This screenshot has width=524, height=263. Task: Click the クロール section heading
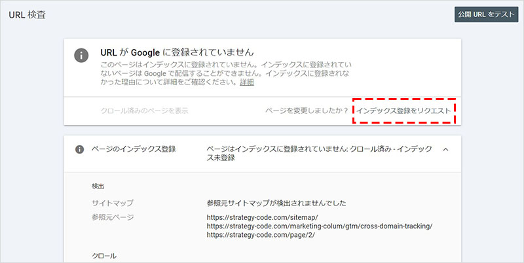pyautogui.click(x=104, y=255)
